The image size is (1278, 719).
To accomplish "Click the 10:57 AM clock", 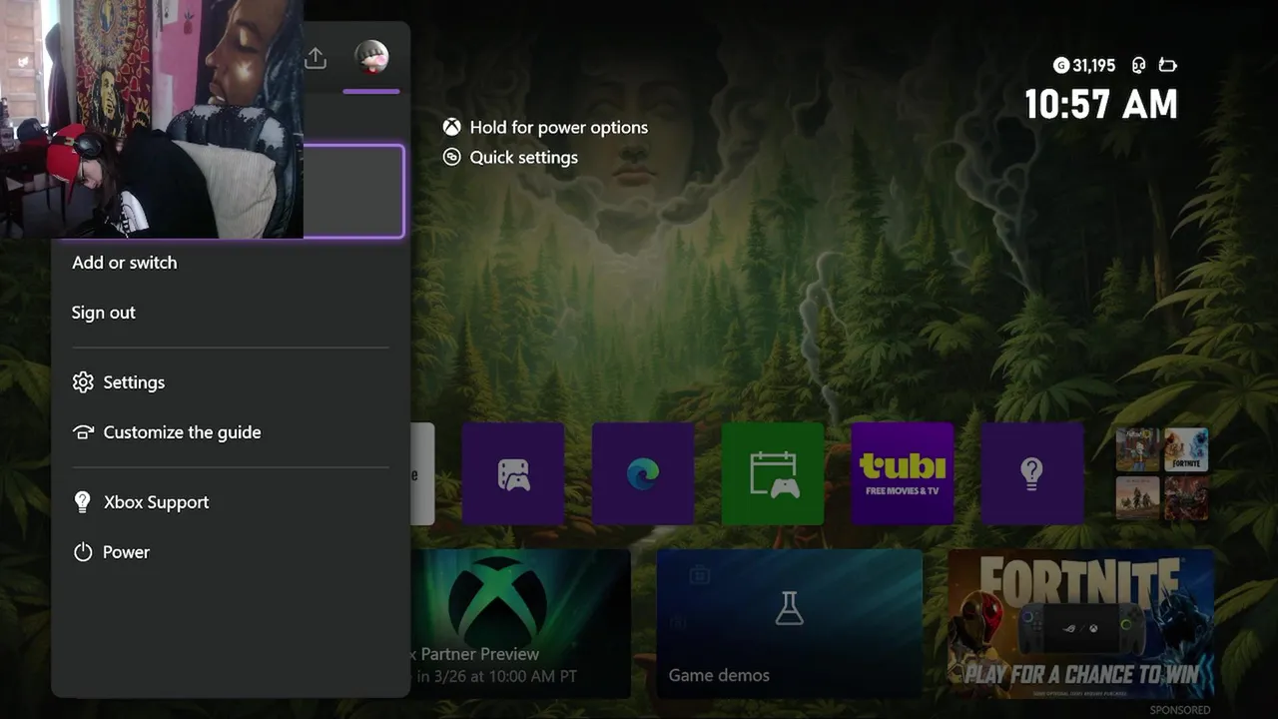I will 1101,104.
